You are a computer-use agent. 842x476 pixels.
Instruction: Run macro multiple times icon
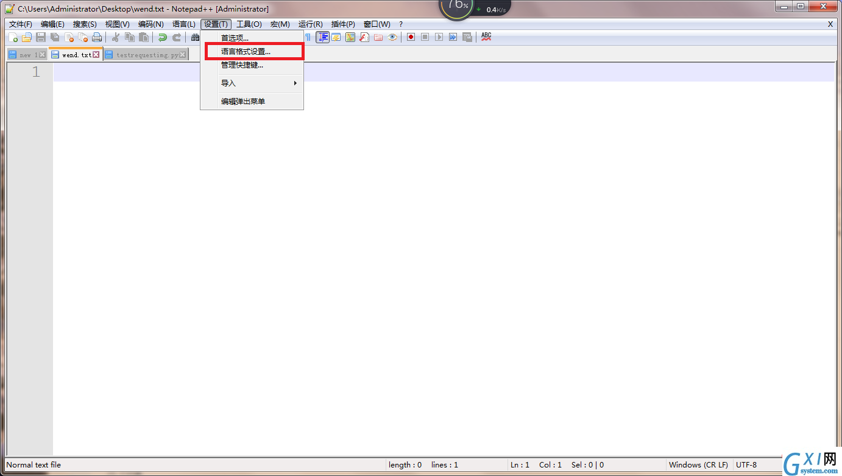pyautogui.click(x=453, y=37)
